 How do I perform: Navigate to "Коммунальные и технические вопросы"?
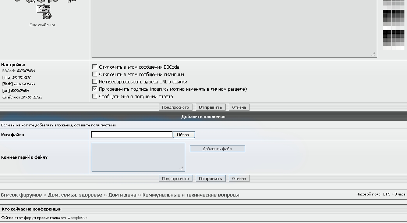click(x=191, y=195)
